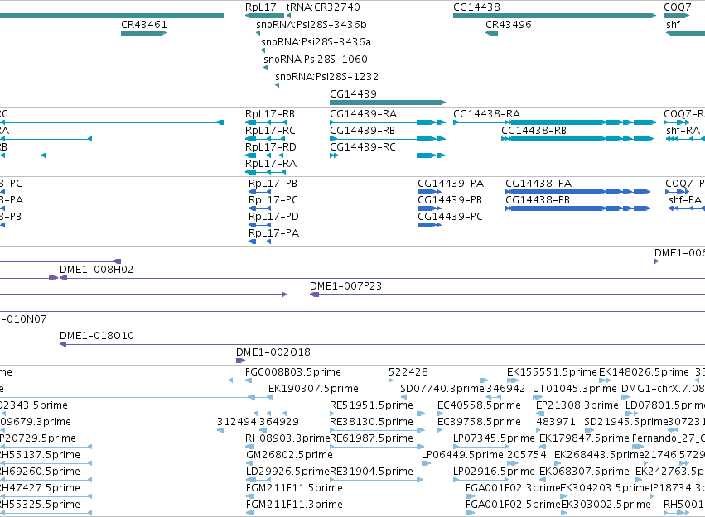Select protein RpL17-PA
Viewport: 705px width, 517px height.
[274, 233]
